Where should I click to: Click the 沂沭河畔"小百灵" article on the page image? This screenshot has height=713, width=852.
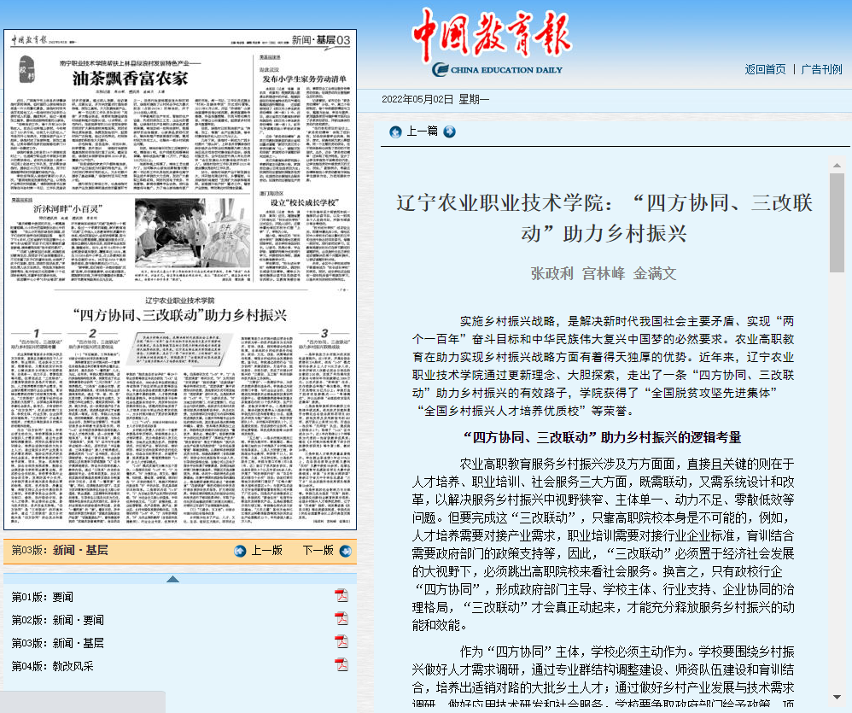[x=68, y=208]
